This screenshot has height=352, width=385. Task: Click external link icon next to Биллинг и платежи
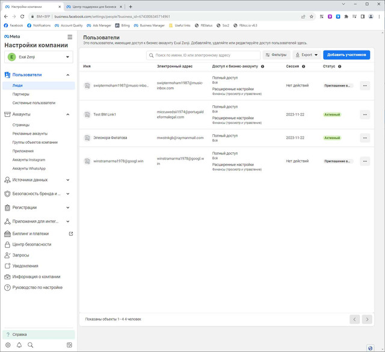pos(71,233)
